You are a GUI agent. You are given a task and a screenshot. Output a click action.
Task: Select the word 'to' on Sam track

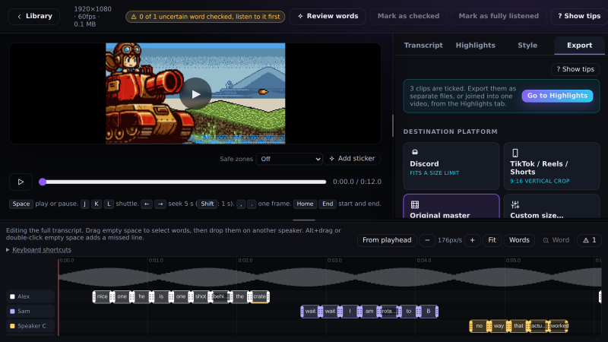pyautogui.click(x=409, y=312)
